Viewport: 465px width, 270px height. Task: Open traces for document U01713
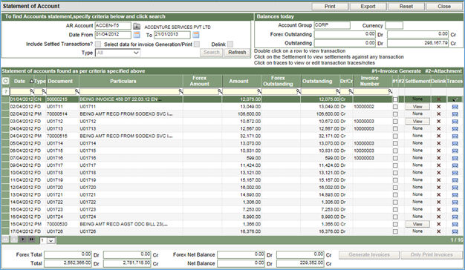455,129
